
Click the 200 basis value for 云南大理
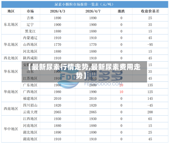pos(150,112)
